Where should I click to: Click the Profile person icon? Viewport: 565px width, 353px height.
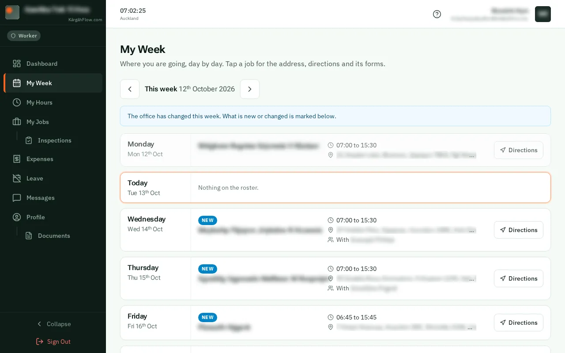[x=17, y=217]
